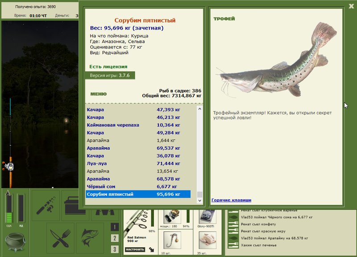Screen dimensions: 357x257
Task: Click the food level ЕДА gauge
Action: 9,209
